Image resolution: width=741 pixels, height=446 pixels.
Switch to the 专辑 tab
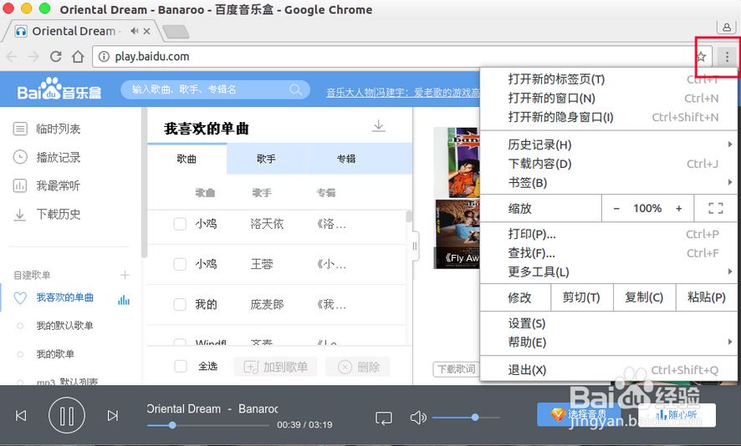pos(346,159)
